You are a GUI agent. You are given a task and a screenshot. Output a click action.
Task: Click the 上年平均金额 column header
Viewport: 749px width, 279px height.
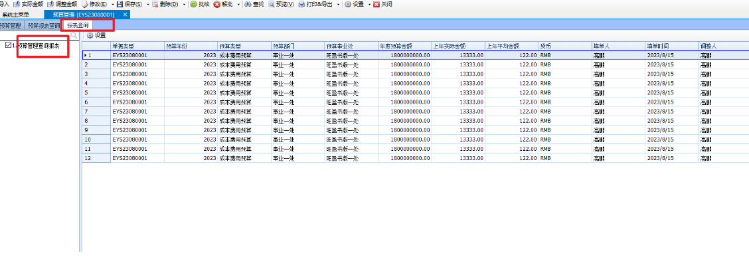tap(512, 46)
